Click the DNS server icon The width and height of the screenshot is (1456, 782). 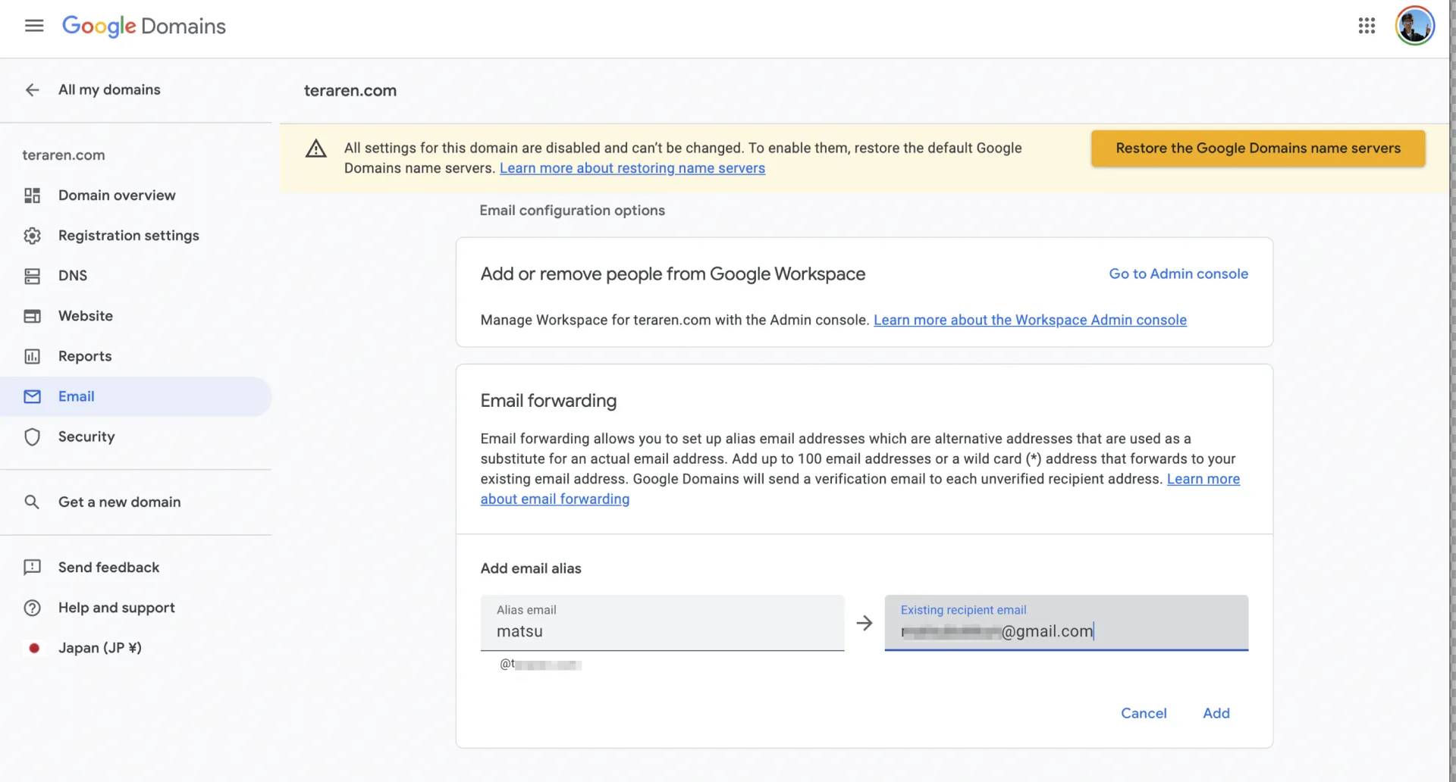click(32, 276)
